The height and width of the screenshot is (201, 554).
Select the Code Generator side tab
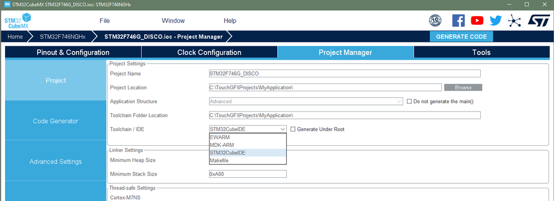(x=56, y=121)
